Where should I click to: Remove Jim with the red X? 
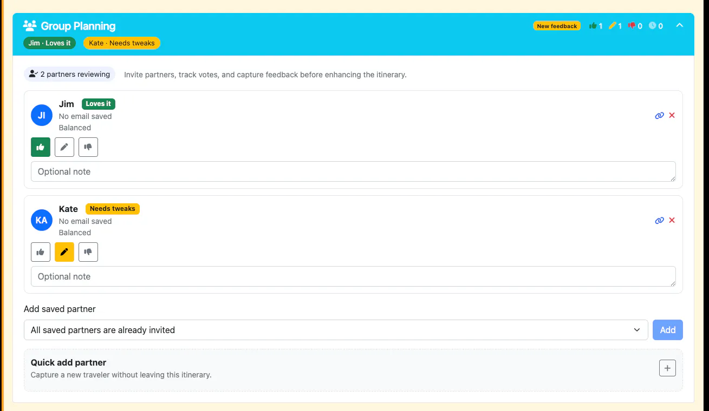(672, 115)
